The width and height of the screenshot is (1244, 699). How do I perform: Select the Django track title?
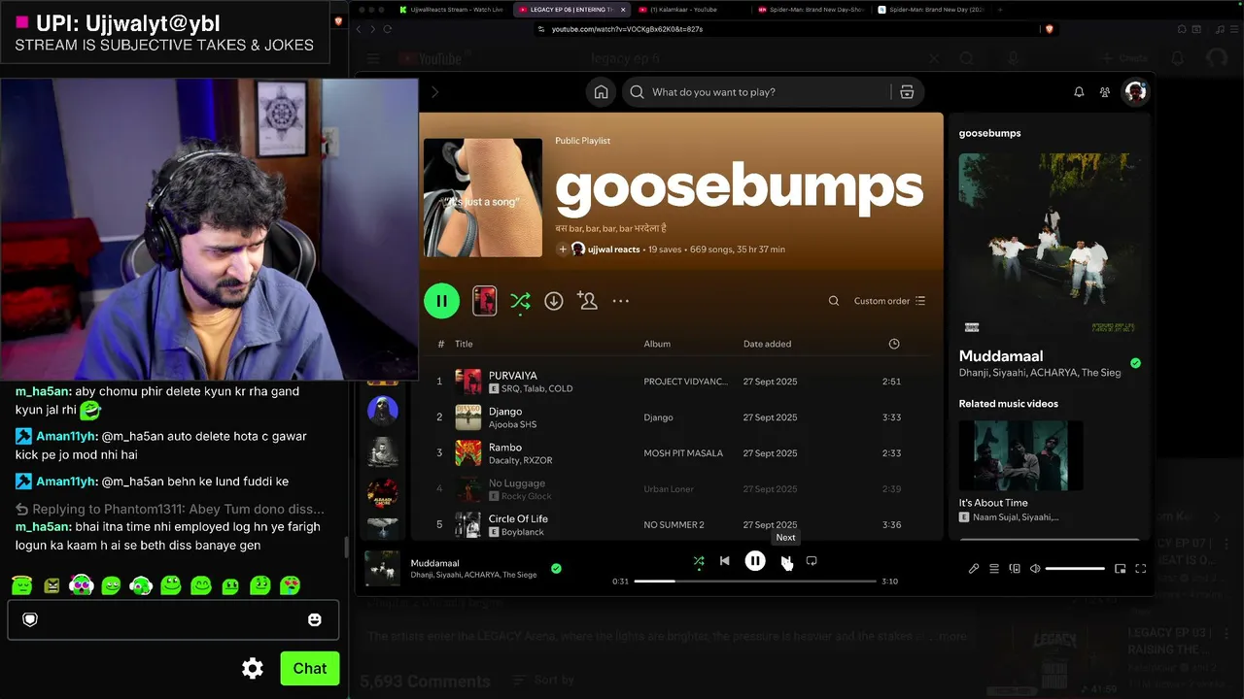click(x=505, y=412)
